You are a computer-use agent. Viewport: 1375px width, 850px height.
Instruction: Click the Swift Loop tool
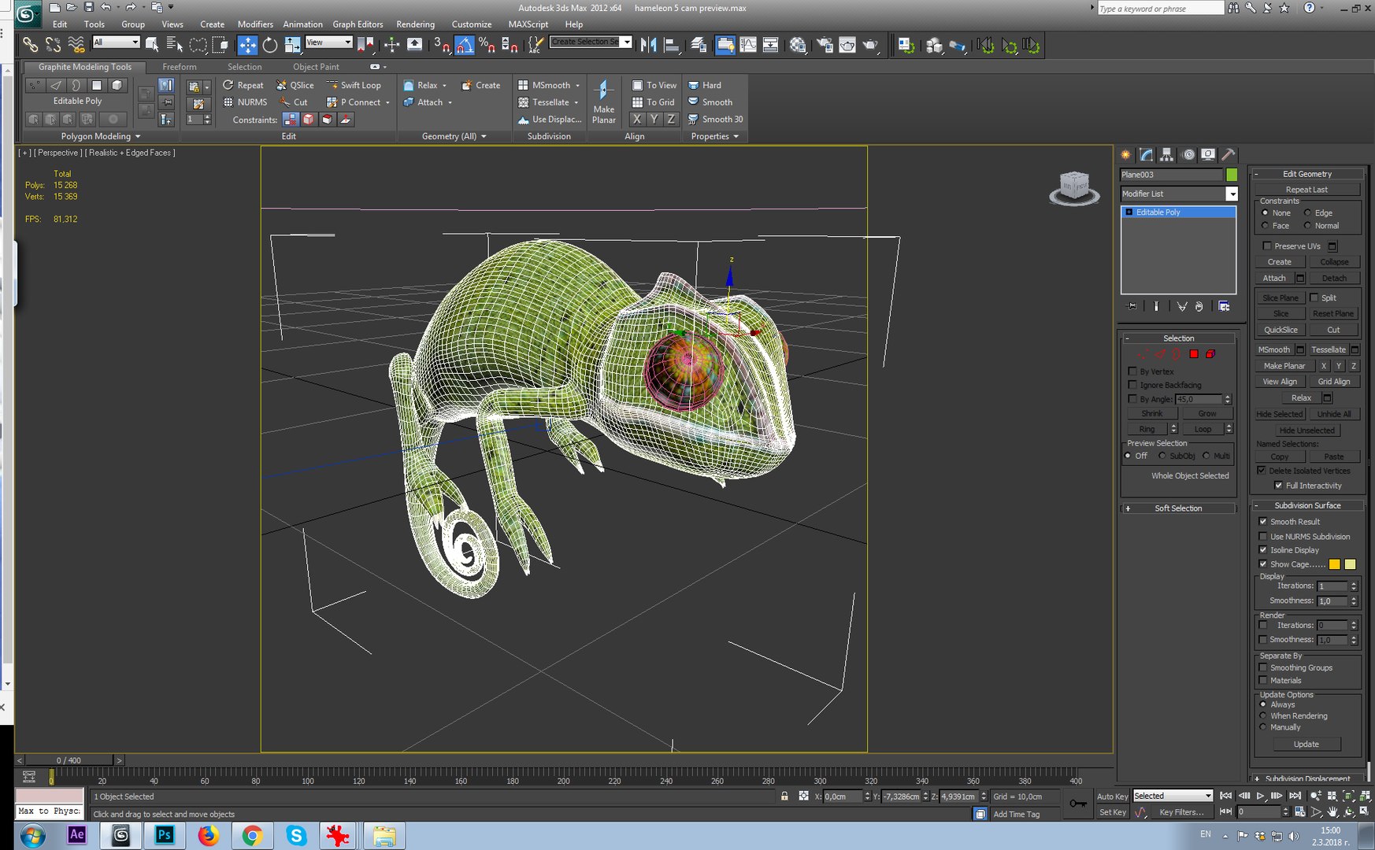click(x=354, y=85)
